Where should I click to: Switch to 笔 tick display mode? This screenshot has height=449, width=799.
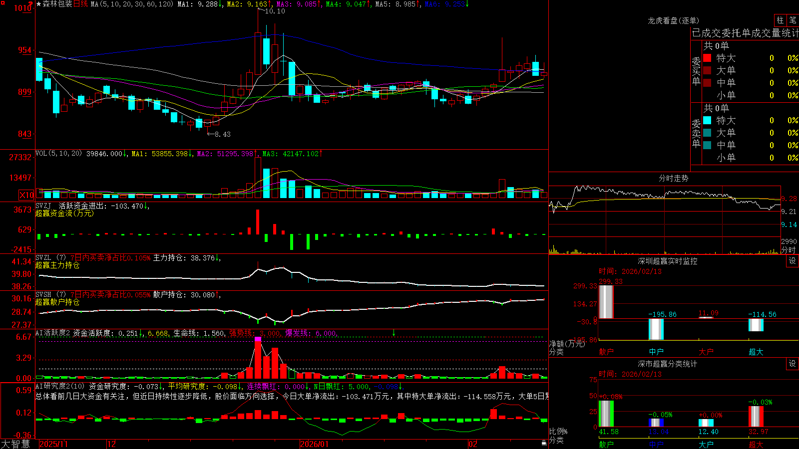[793, 20]
